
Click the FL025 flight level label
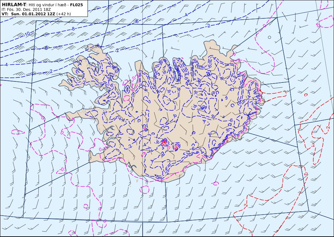76,4
